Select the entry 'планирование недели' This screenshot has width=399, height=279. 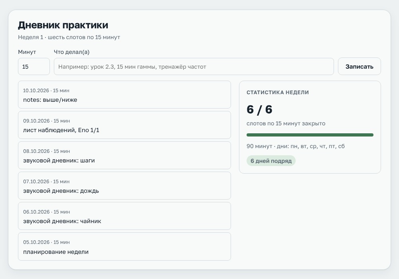124,246
